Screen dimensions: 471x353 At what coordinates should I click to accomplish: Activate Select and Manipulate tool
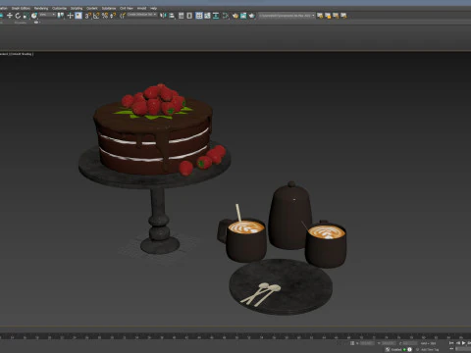click(x=70, y=16)
